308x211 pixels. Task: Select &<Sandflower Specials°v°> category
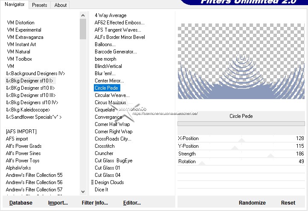[x=34, y=117]
